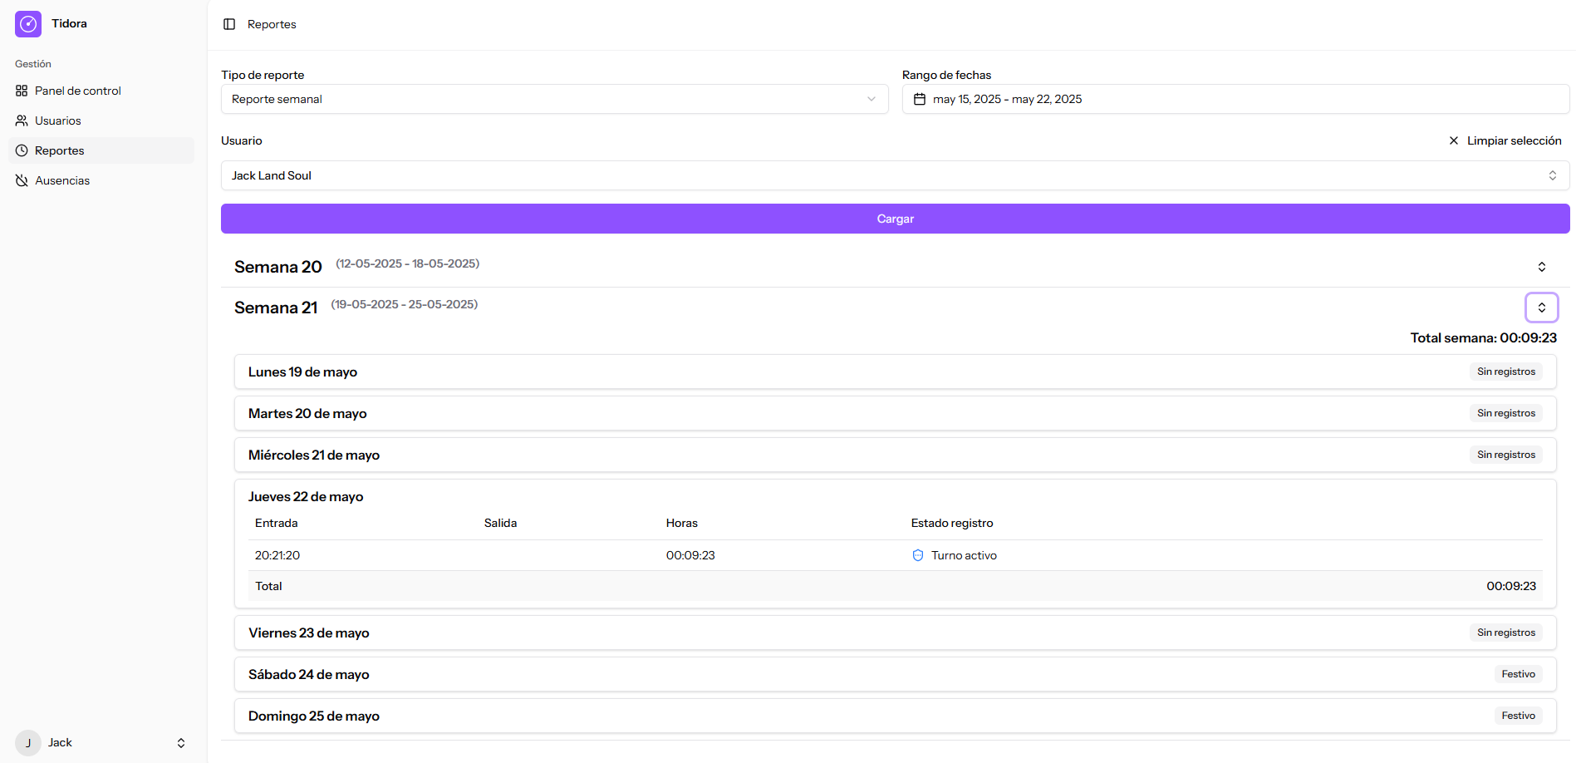
Task: Click the Turno activo shield icon
Action: [918, 555]
